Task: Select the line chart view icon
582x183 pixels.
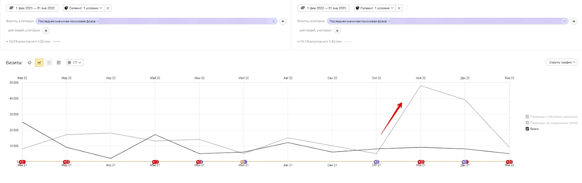Action: pyautogui.click(x=39, y=63)
